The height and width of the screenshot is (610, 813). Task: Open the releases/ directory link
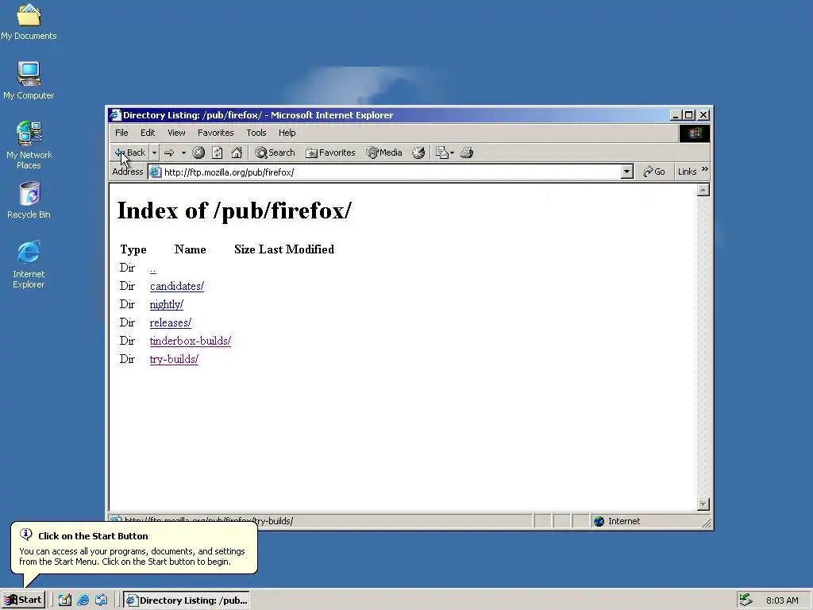[x=171, y=322]
